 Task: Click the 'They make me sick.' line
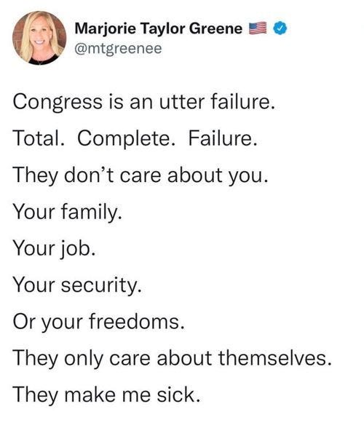click(x=106, y=395)
